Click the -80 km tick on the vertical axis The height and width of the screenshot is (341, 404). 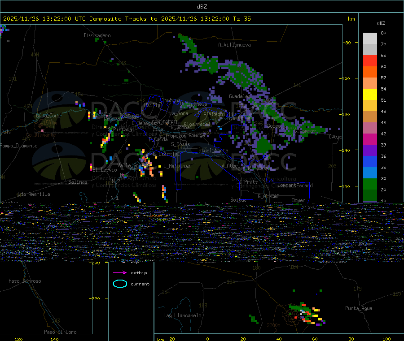click(x=347, y=43)
